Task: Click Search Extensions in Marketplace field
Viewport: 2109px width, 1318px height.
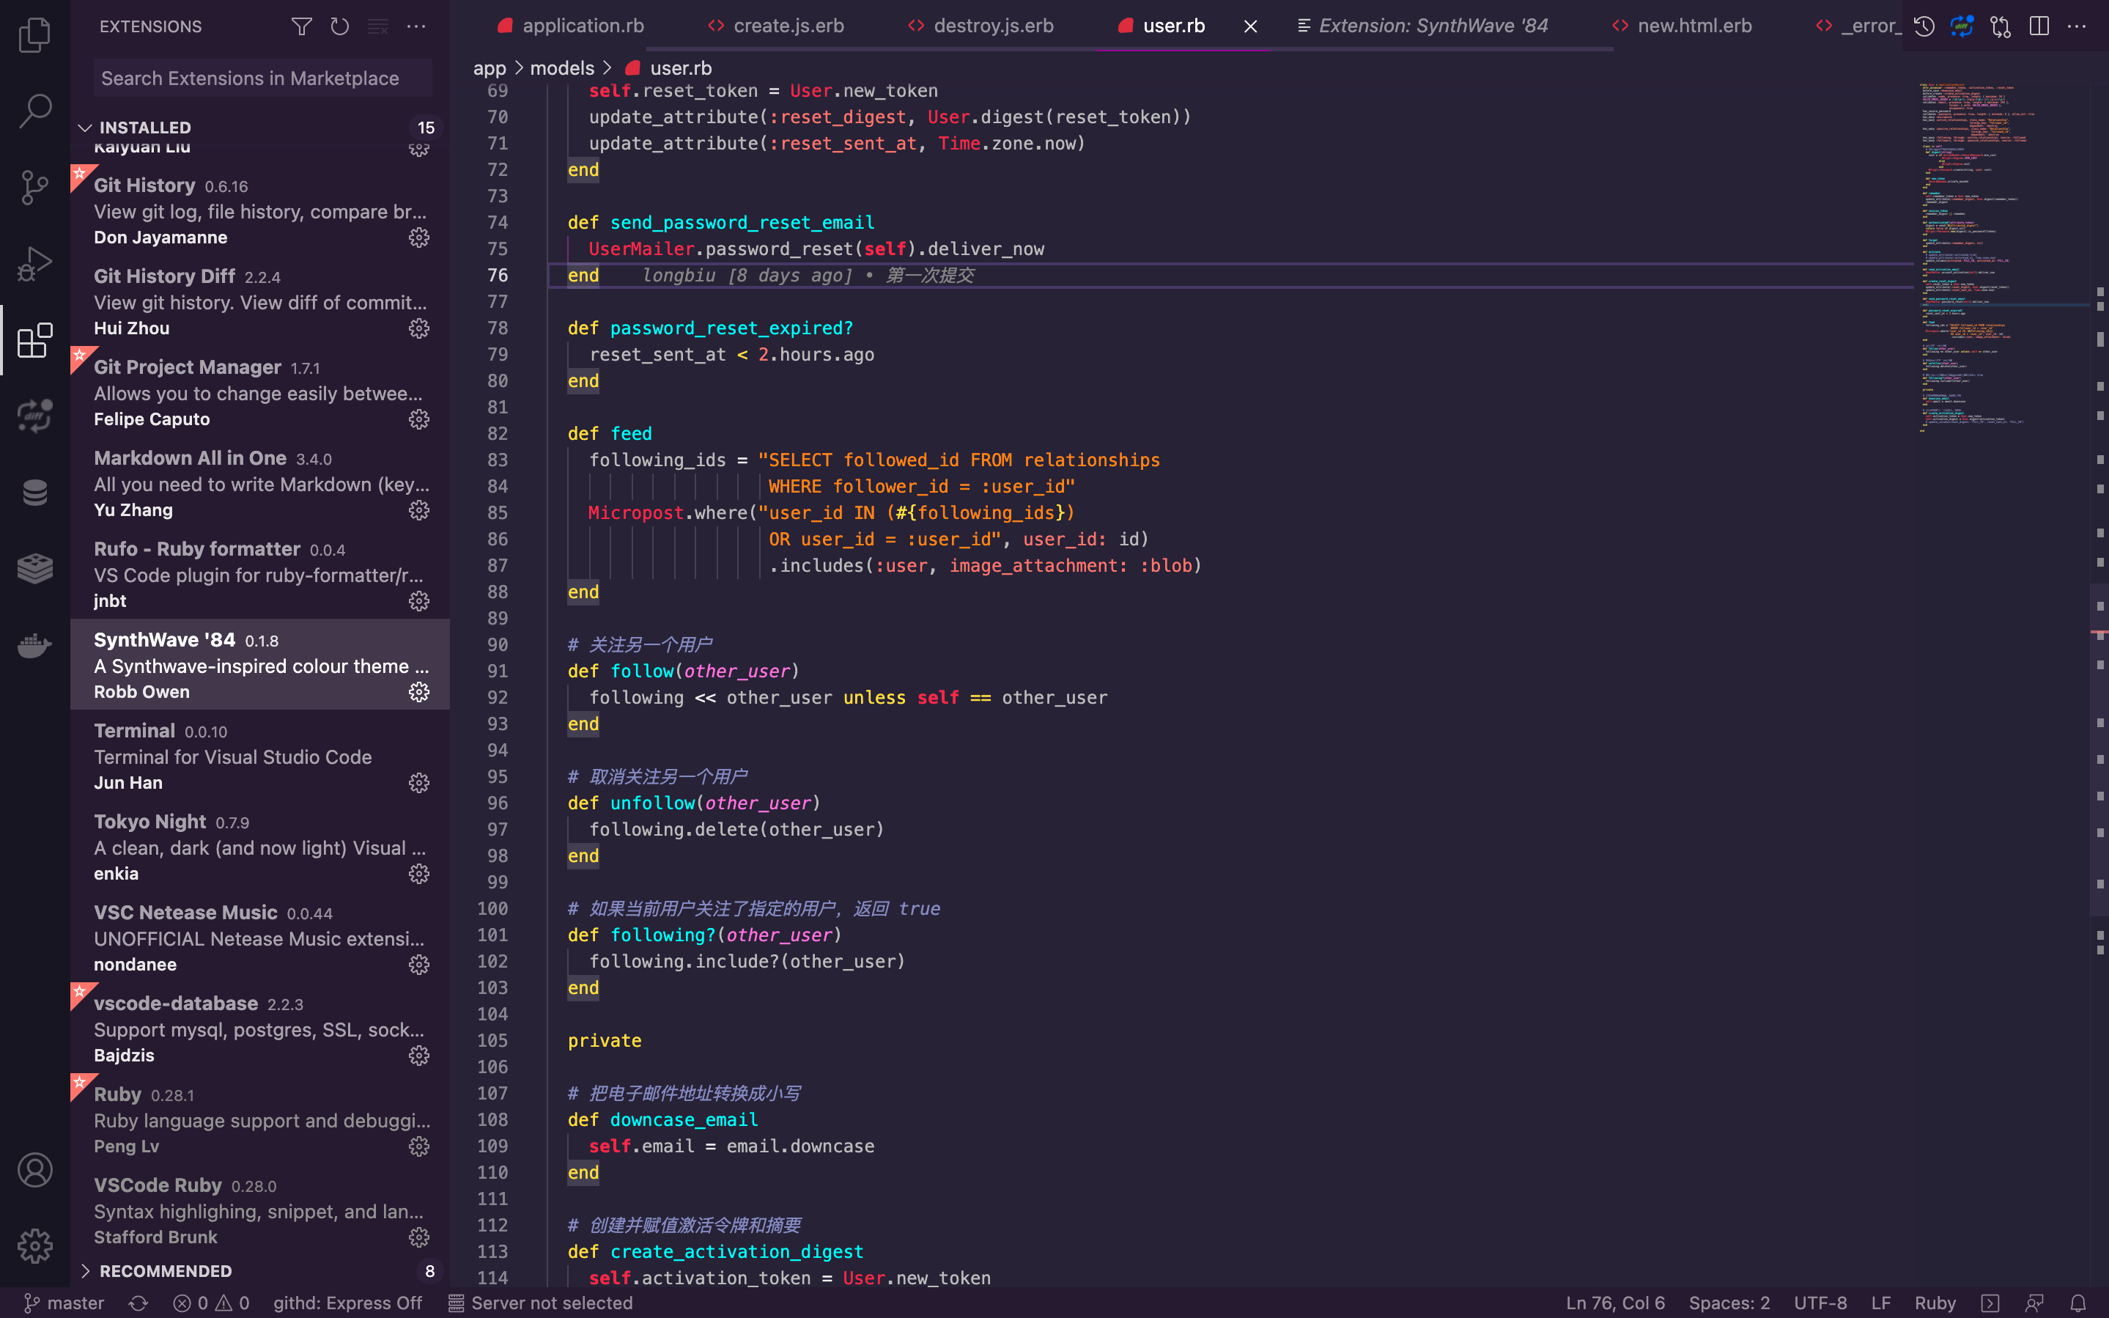Action: 262,78
